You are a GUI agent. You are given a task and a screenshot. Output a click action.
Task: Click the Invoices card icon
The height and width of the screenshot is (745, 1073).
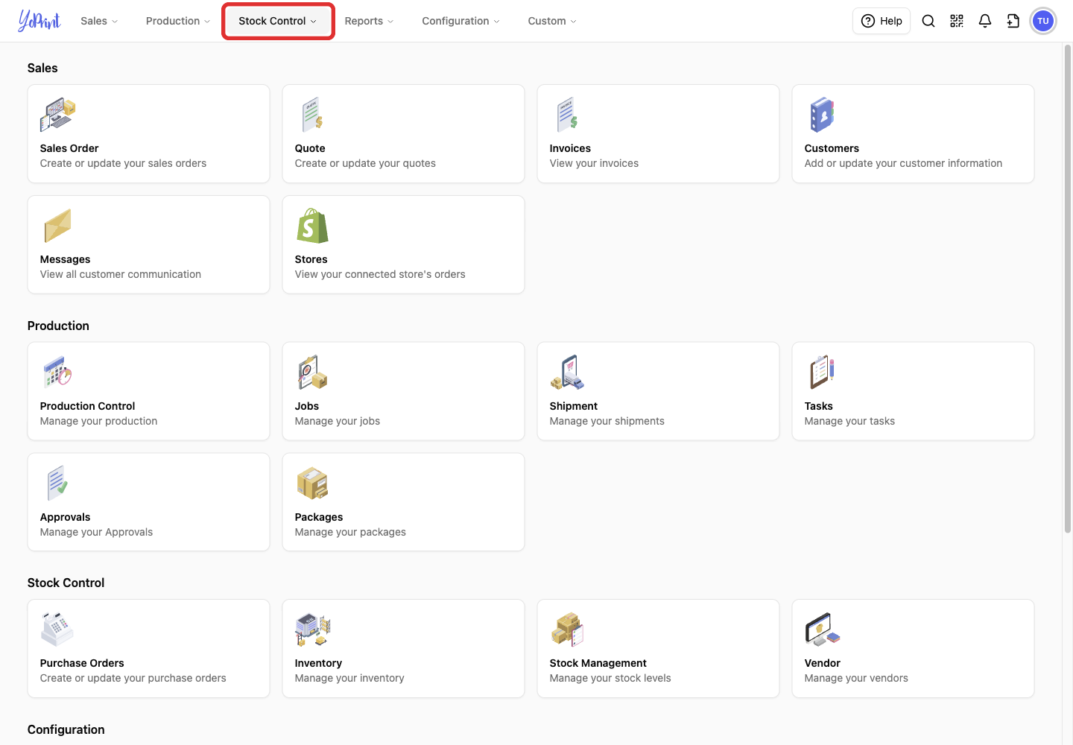coord(568,115)
